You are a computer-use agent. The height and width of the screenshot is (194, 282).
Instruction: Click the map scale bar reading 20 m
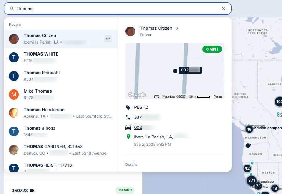(199, 97)
